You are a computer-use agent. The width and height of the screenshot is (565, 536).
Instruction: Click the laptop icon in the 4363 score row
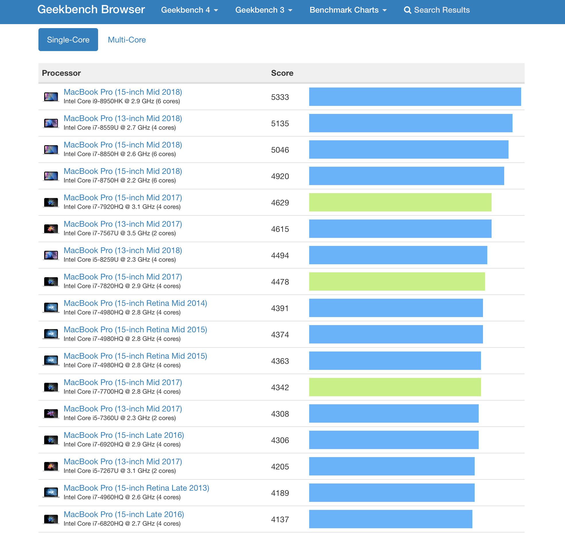[x=51, y=361]
